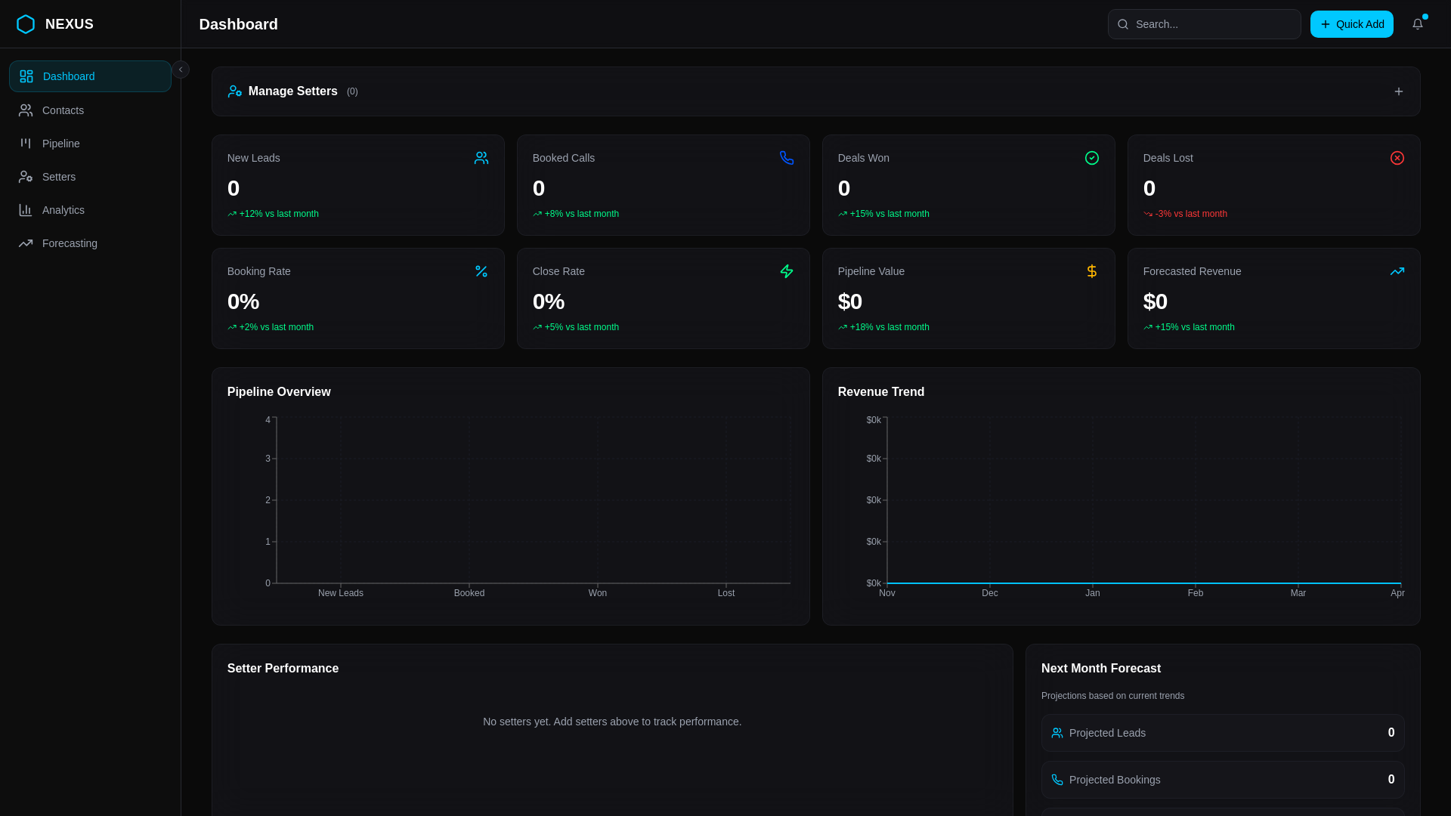This screenshot has height=816, width=1451.
Task: Focus the Search input field
Action: (x=1205, y=24)
